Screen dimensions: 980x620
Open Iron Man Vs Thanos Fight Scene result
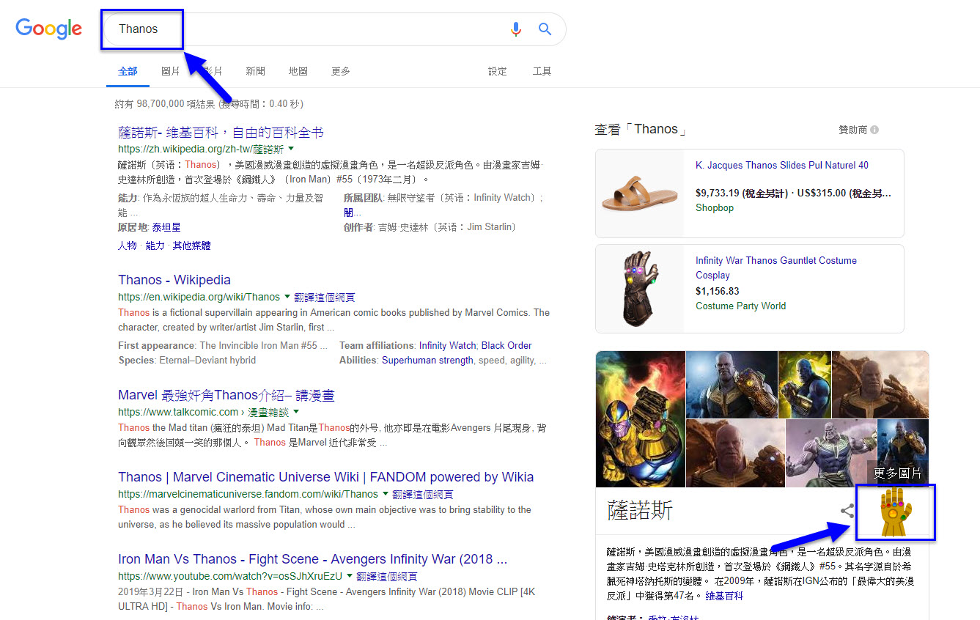pos(313,559)
